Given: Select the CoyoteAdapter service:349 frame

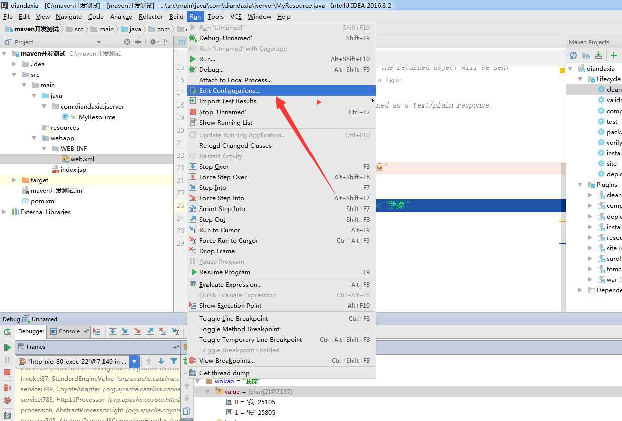Looking at the screenshot, I should 100,389.
